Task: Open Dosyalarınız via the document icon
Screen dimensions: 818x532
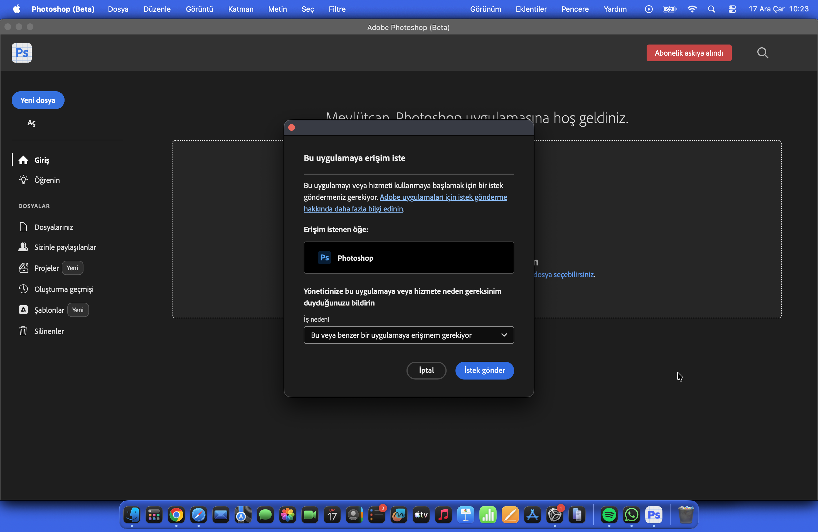Action: pos(23,227)
